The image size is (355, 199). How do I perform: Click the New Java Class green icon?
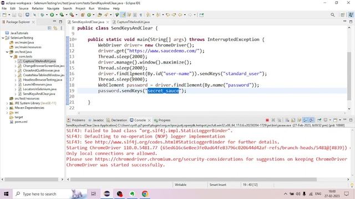click(x=89, y=15)
